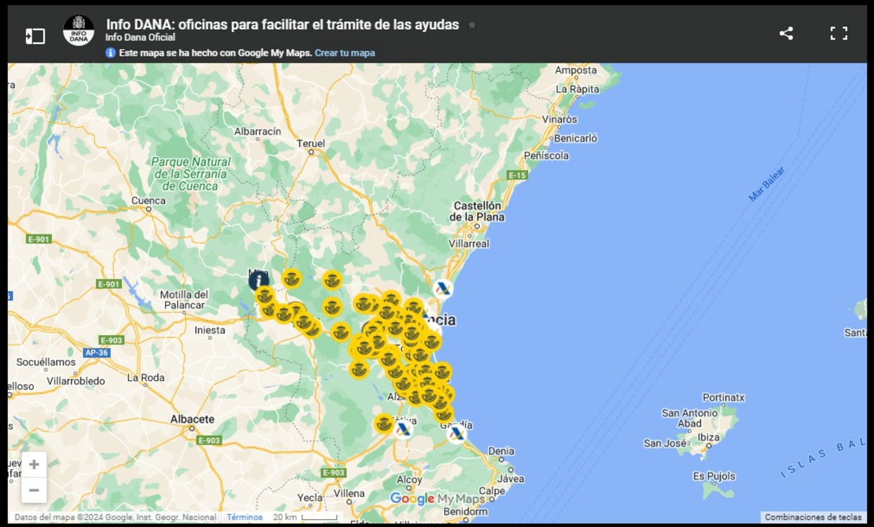The image size is (874, 527).
Task: Click the blue info circle icon beside 'Este mapa'
Action: click(110, 53)
